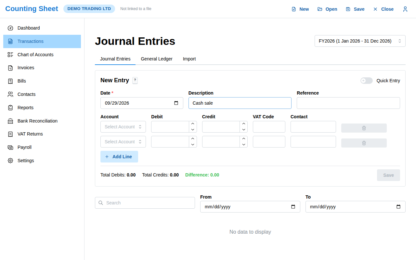Click the Add Line button
Screen dimensions: 416x260
pos(119,157)
